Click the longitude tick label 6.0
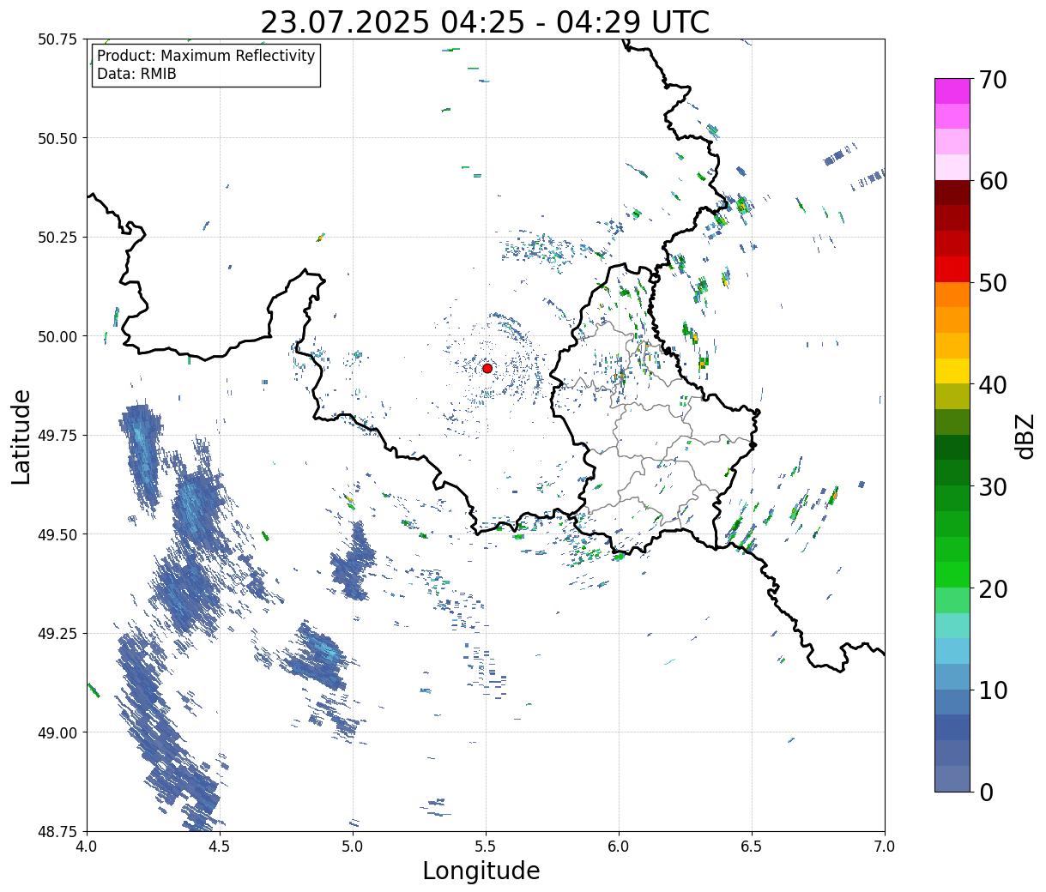 click(619, 847)
